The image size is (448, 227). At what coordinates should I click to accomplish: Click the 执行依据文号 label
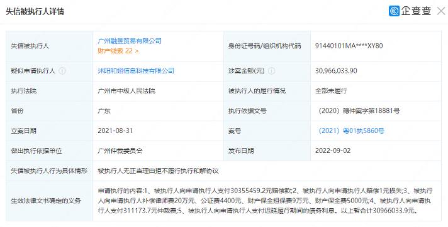tap(247, 111)
